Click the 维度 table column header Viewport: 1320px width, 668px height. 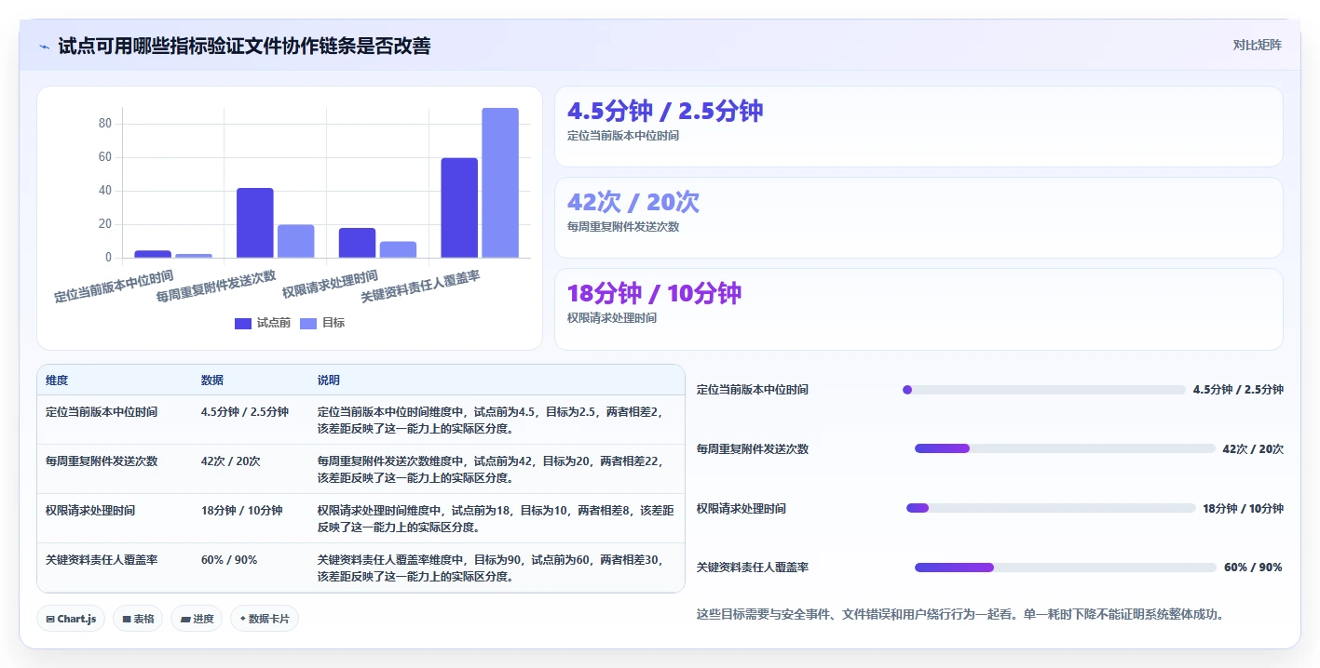[x=57, y=381]
